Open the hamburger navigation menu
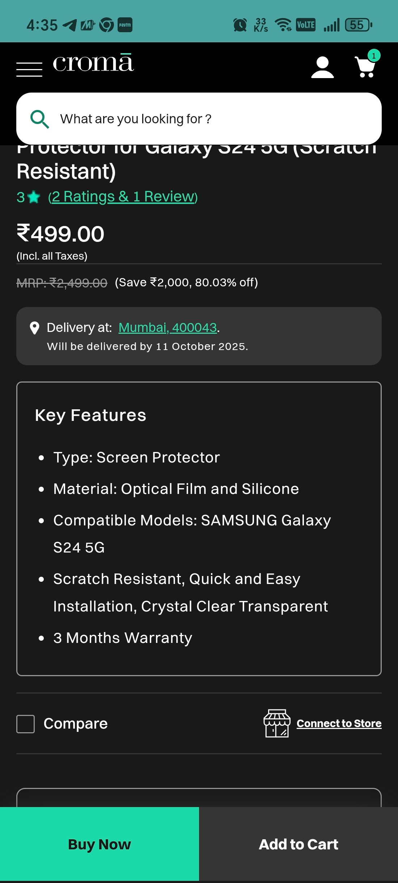 (x=29, y=69)
